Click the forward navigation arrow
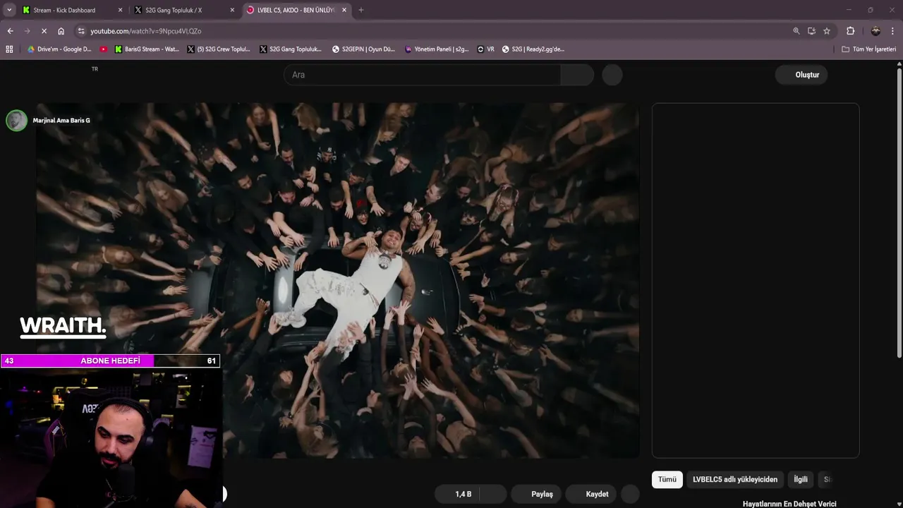The image size is (903, 508). click(x=27, y=31)
